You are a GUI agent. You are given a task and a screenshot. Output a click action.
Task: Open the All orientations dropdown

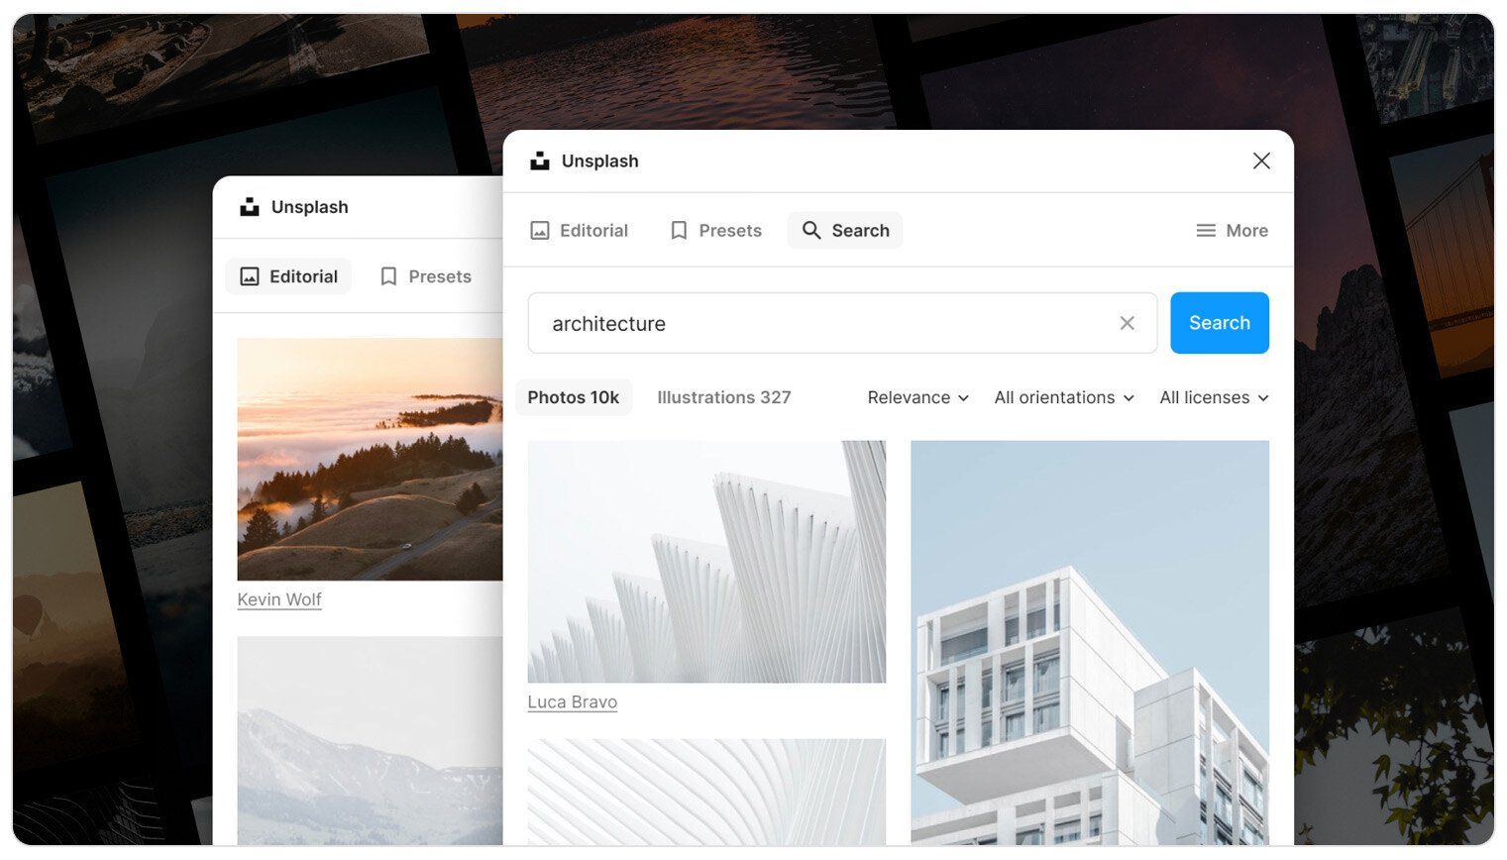[1063, 397]
